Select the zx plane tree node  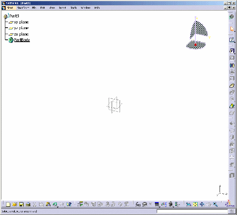21,34
